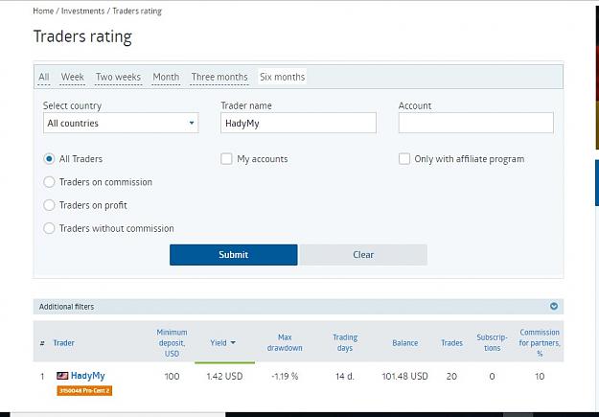Screen dimensions: 599x417
Task: Switch to the Three months tab
Action: 219,77
